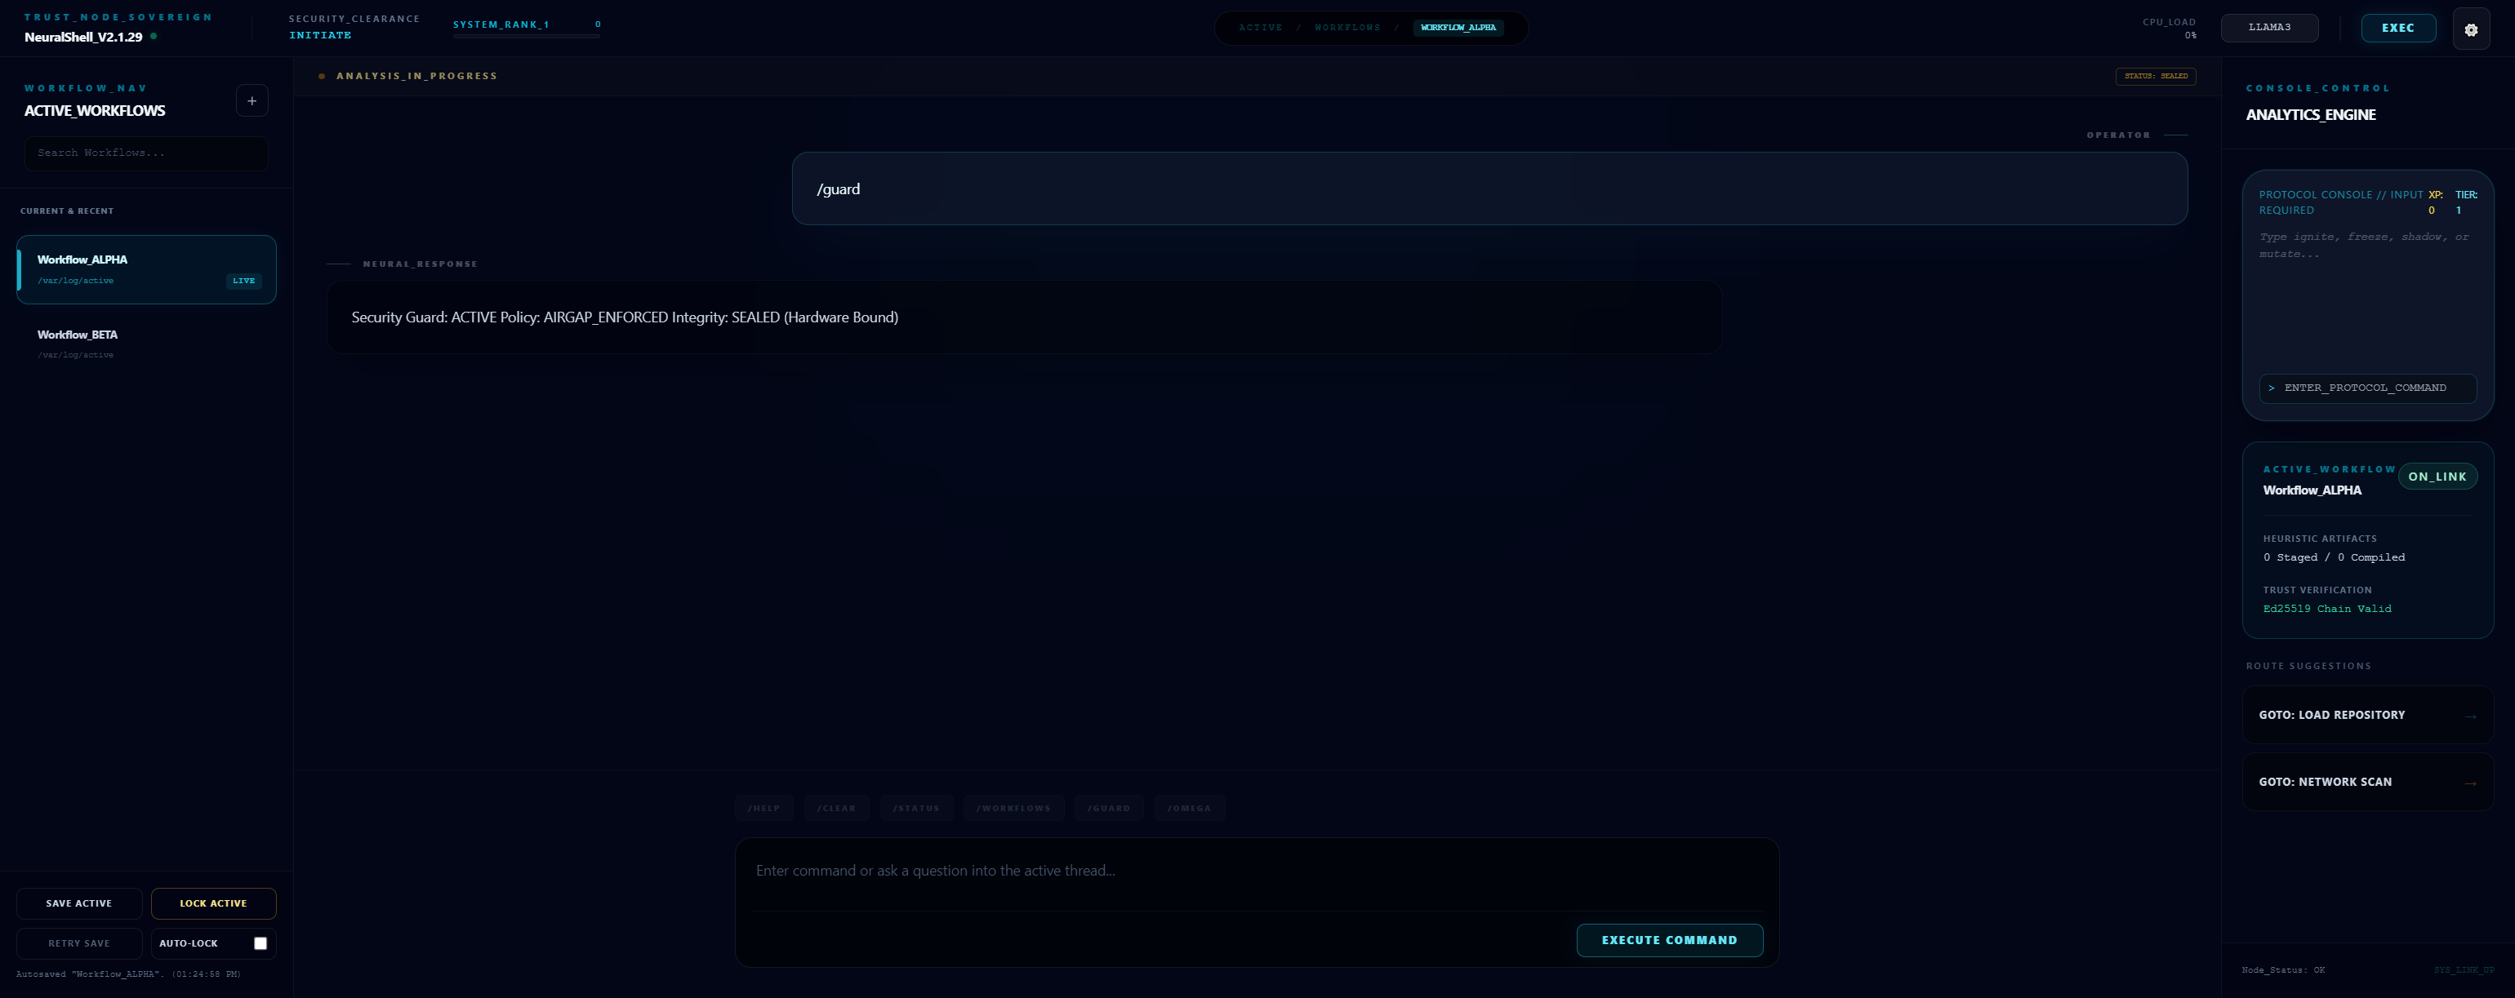The height and width of the screenshot is (998, 2515).
Task: Click the XP: 0 counter
Action: (x=2435, y=202)
